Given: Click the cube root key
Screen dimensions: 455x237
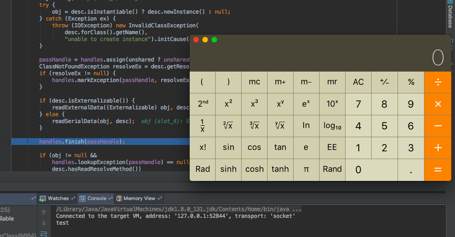Looking at the screenshot, I should [x=254, y=126].
